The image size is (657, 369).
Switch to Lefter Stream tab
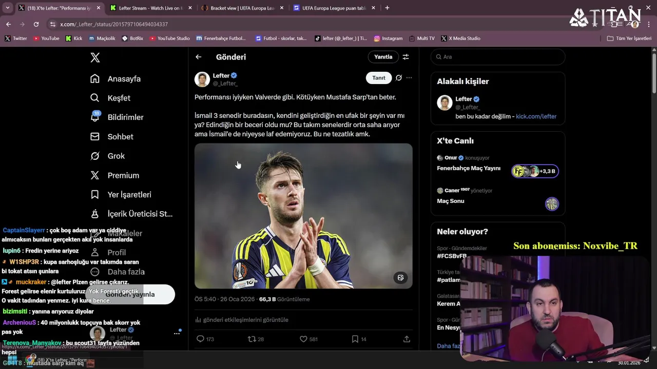click(151, 8)
